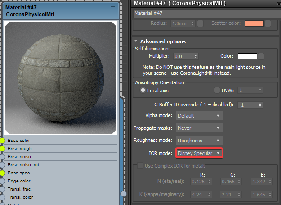Click the N (eta/real) B value 1.342
Screen dimensions: 281x205
coord(259,182)
